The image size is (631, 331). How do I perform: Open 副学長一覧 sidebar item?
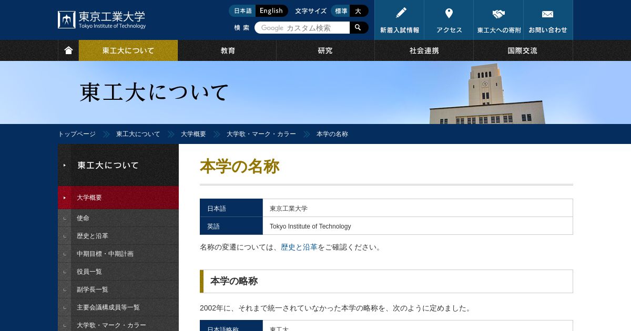pyautogui.click(x=118, y=289)
